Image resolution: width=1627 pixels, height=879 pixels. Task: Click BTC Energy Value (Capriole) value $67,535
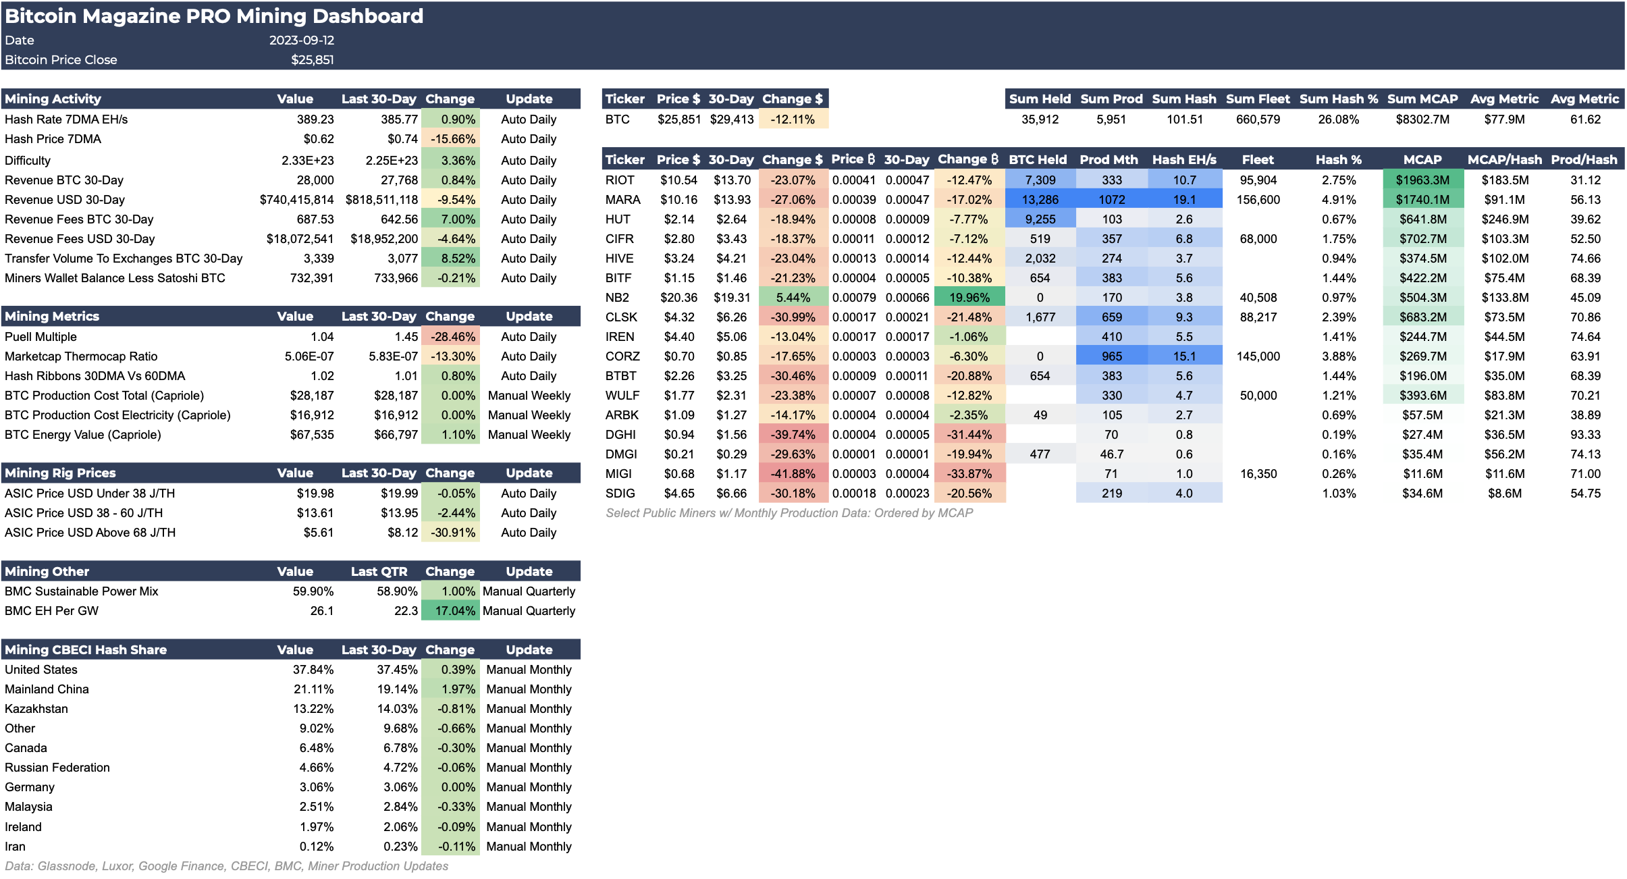tap(312, 435)
